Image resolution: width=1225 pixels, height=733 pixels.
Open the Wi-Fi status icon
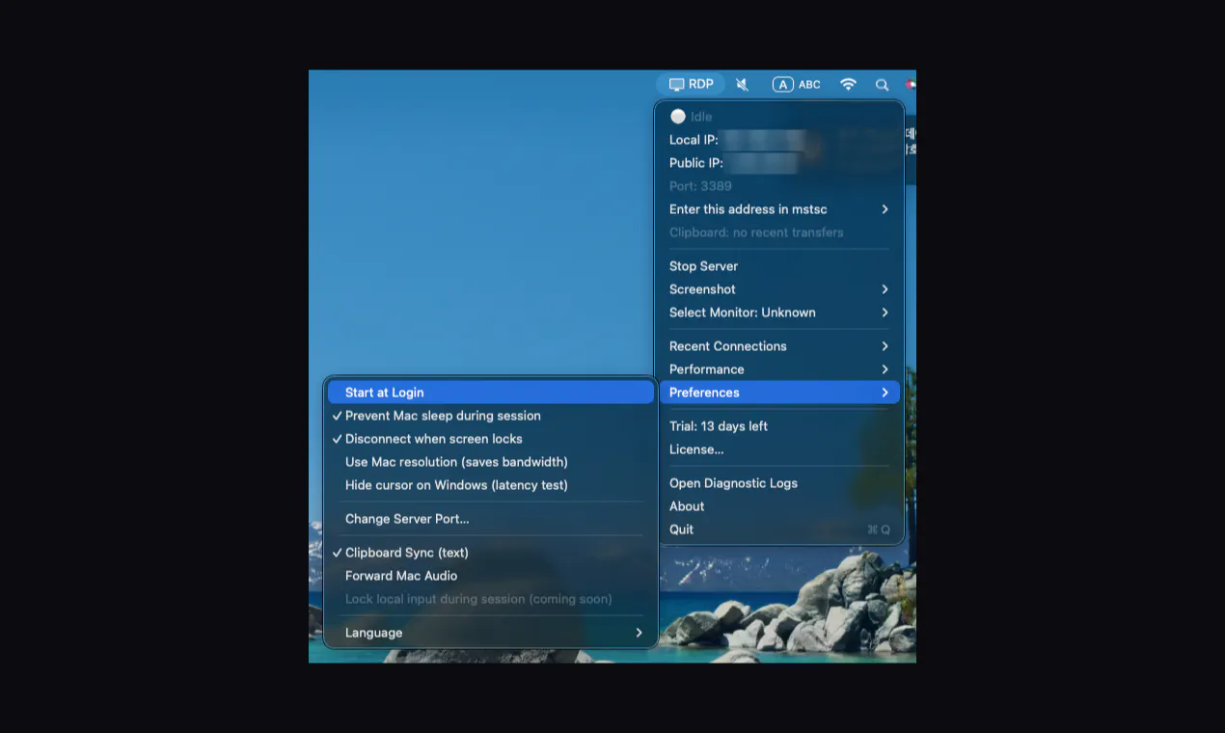click(x=848, y=84)
